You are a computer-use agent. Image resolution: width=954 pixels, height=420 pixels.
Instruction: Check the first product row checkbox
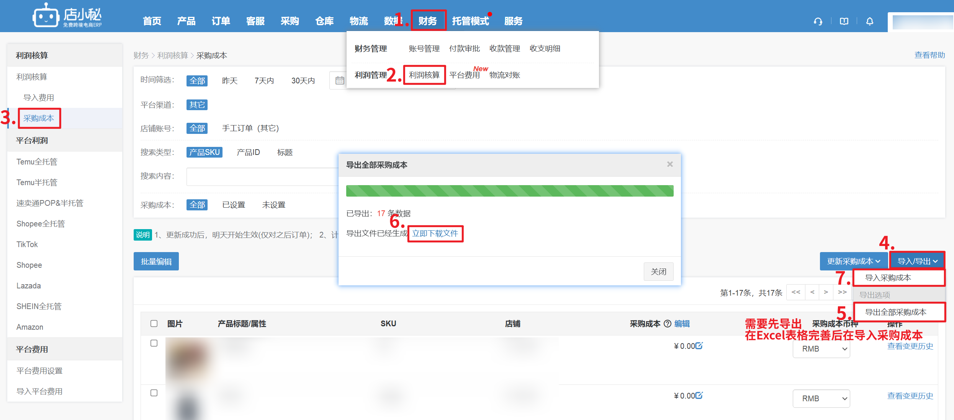(154, 343)
